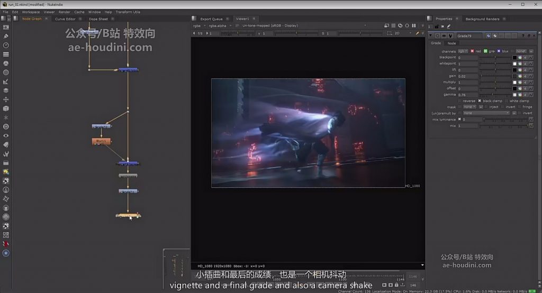This screenshot has width=542, height=293.
Task: Click the whitepoint color swatch
Action: click(x=514, y=63)
